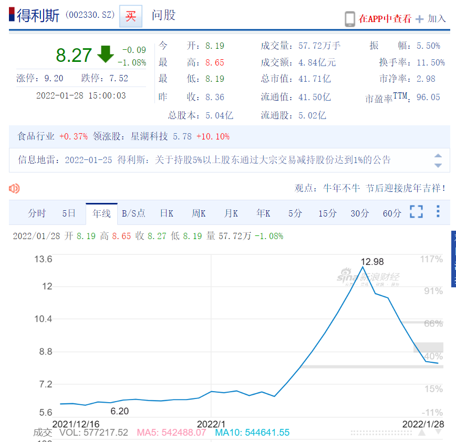Click the blue side tab on right edge
This screenshot has height=442, width=456.
[x=453, y=259]
